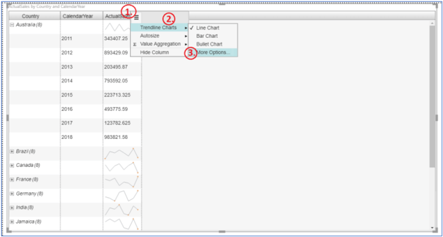
Task: Select the 203495.87 sales value
Action: click(116, 67)
